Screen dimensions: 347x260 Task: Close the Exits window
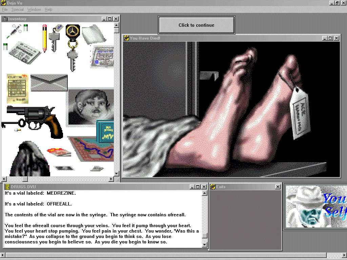278,187
